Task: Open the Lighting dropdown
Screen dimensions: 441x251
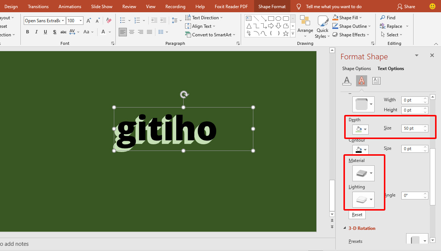Action: 363,199
